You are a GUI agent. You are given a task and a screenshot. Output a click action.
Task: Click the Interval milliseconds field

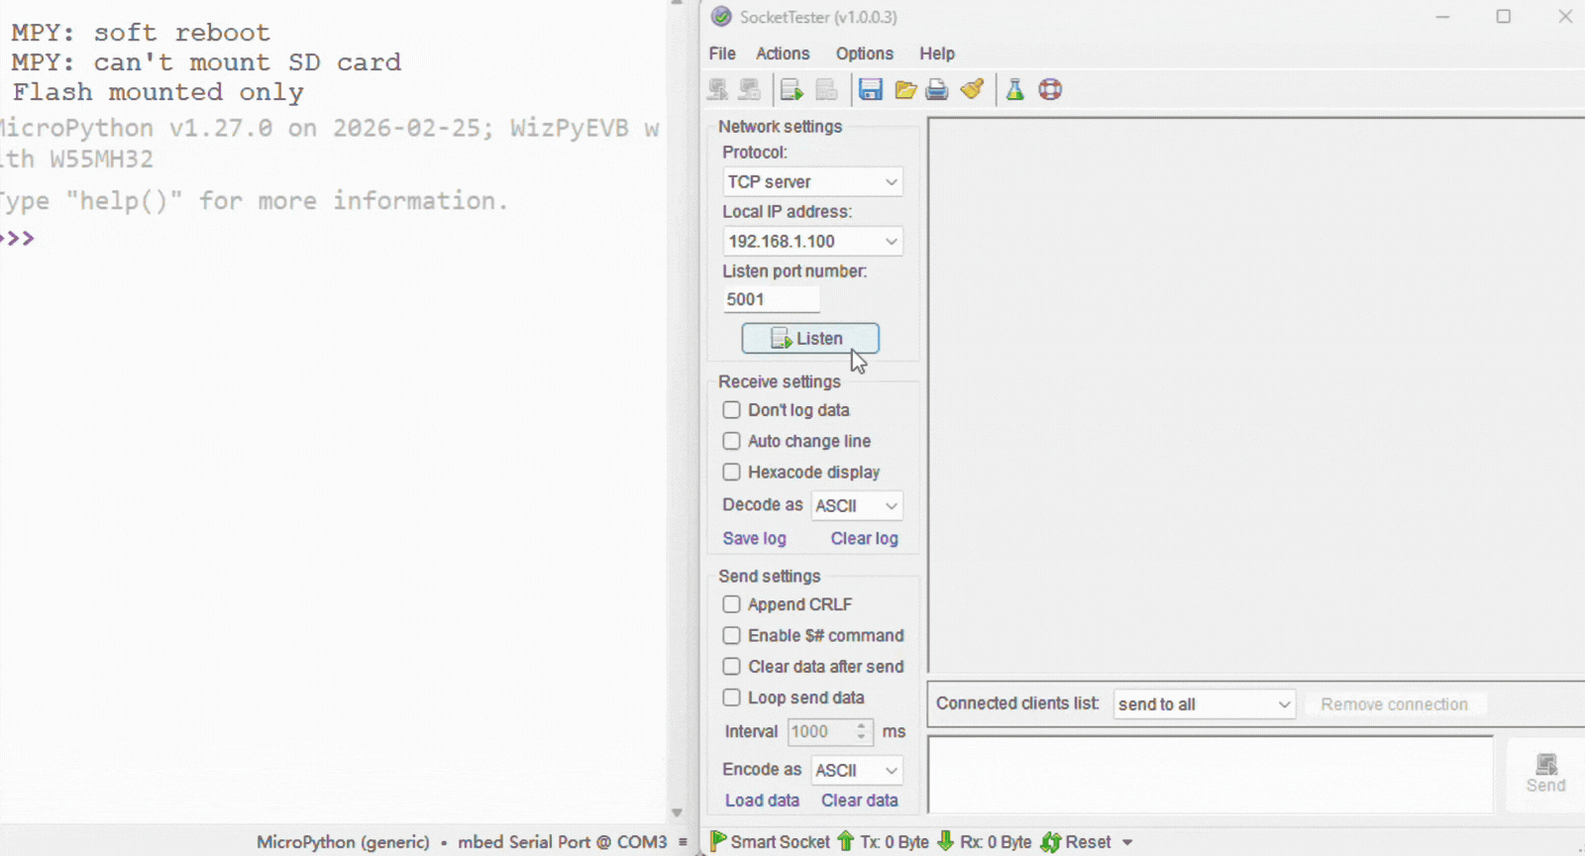[821, 732]
